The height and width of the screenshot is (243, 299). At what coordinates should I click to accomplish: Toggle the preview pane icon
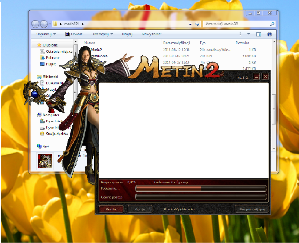(x=259, y=34)
